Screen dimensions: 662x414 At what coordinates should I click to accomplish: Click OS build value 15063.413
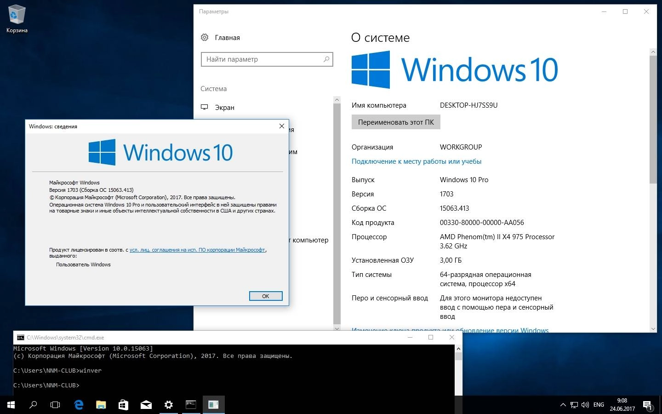[454, 208]
